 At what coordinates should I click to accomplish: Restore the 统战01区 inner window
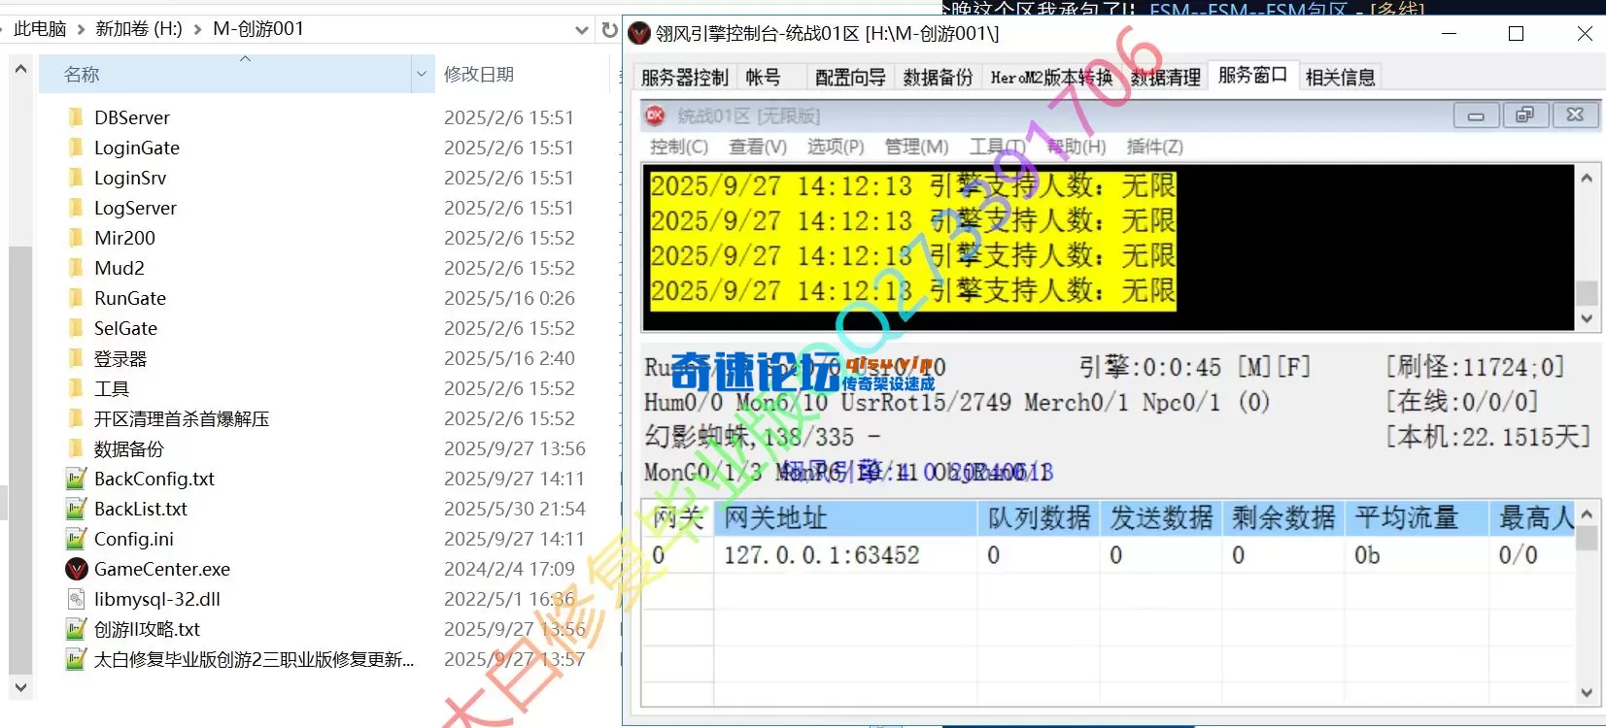tap(1524, 116)
